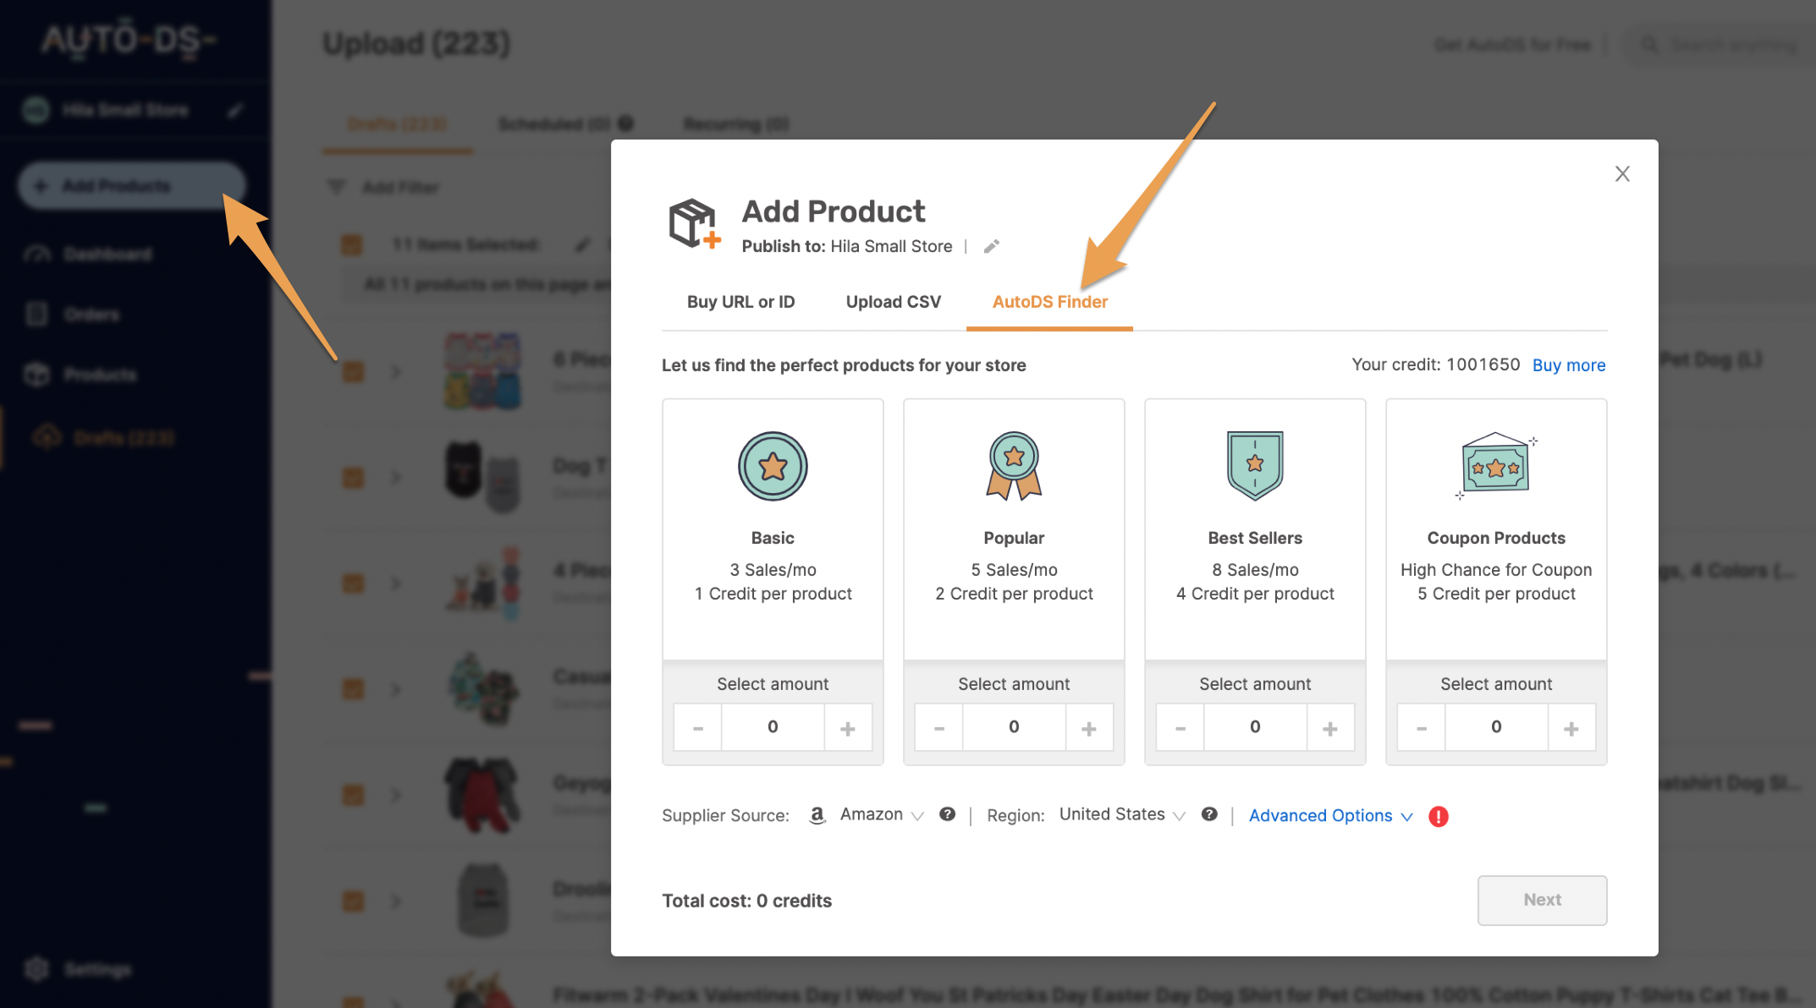
Task: Expand the Casual product row chevron
Action: pos(395,689)
